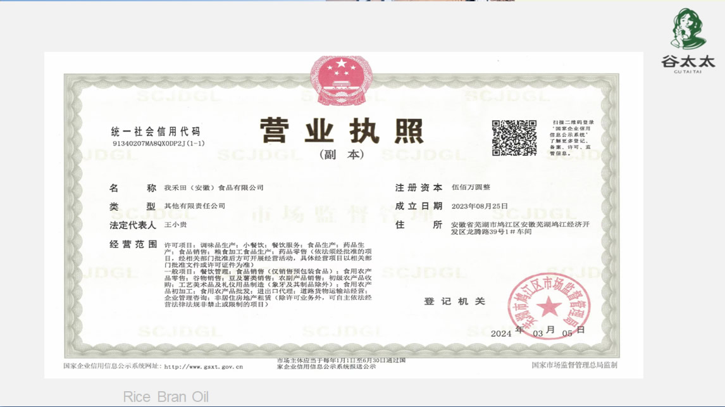Image resolution: width=725 pixels, height=407 pixels.
Task: Click the 登记机关 label
Action: point(454,301)
